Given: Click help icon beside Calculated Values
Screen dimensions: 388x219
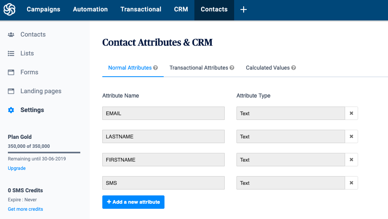Looking at the screenshot, I should click(x=294, y=68).
